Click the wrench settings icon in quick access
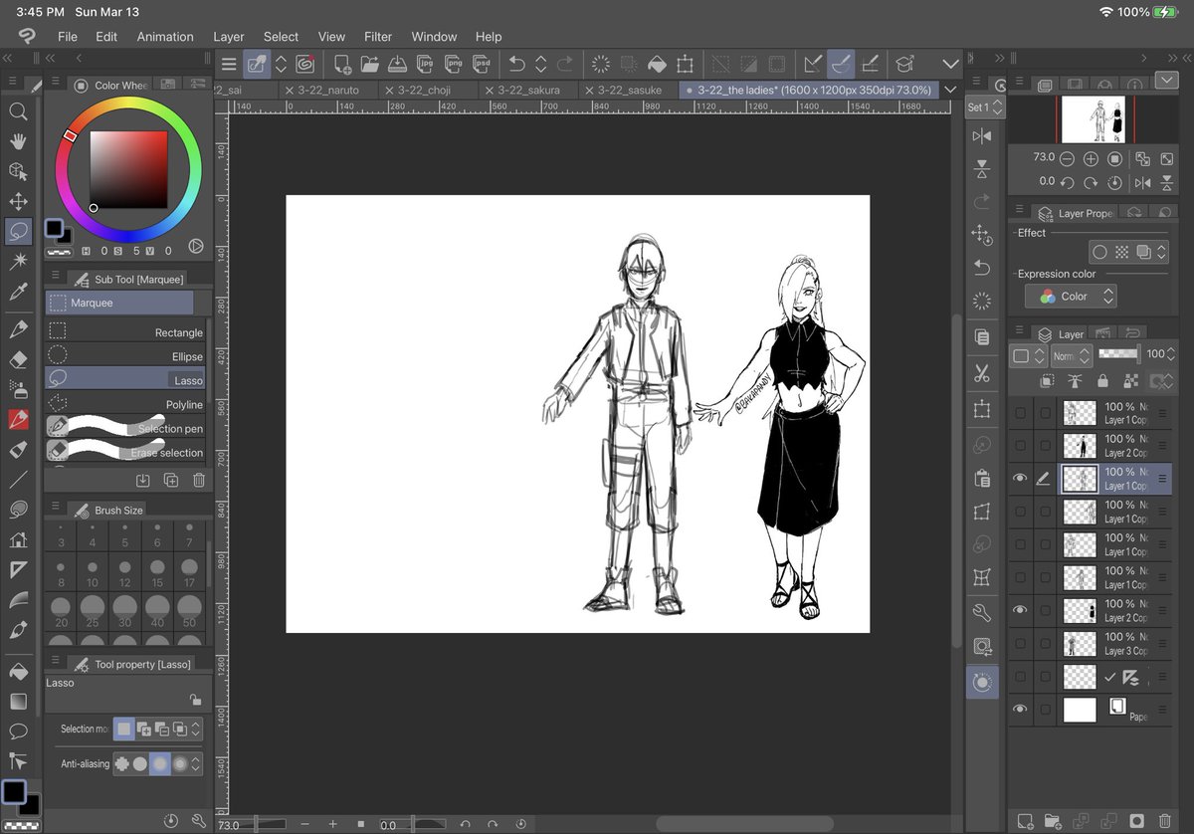1194x834 pixels. [x=982, y=612]
